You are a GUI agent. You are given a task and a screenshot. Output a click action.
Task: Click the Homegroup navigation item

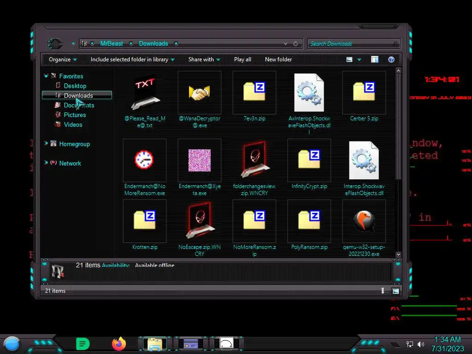74,144
